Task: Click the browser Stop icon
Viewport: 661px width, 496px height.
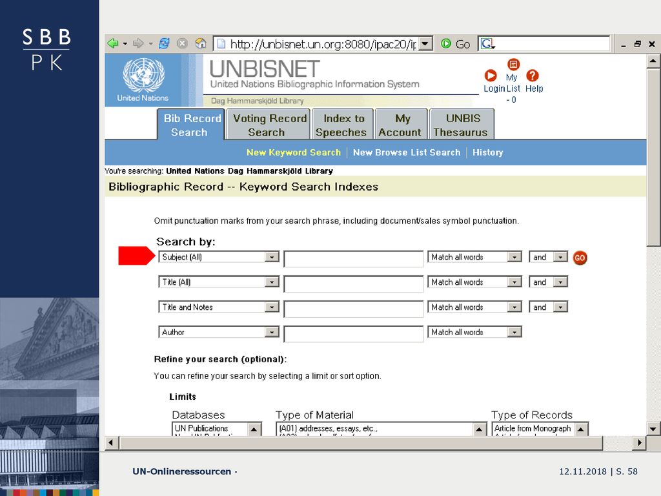Action: (182, 43)
